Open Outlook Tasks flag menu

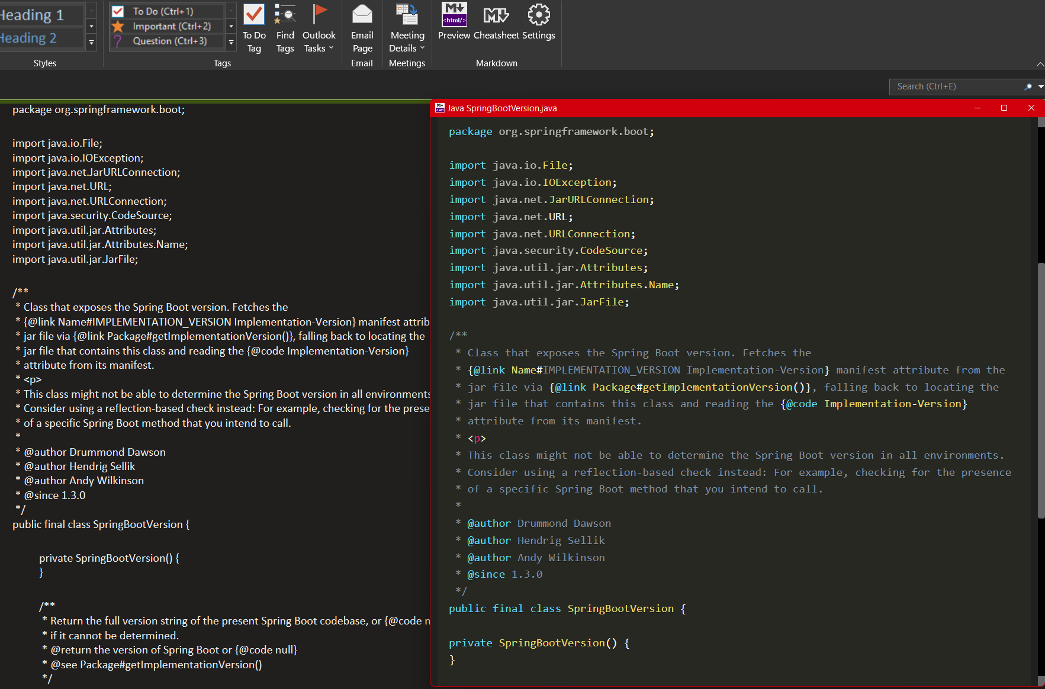[x=319, y=28]
